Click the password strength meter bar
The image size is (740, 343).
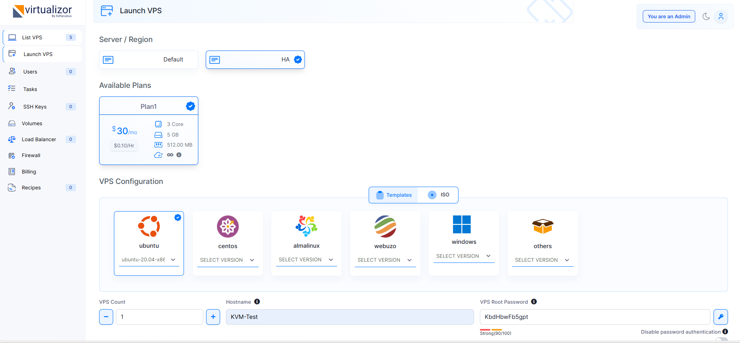tap(491, 330)
